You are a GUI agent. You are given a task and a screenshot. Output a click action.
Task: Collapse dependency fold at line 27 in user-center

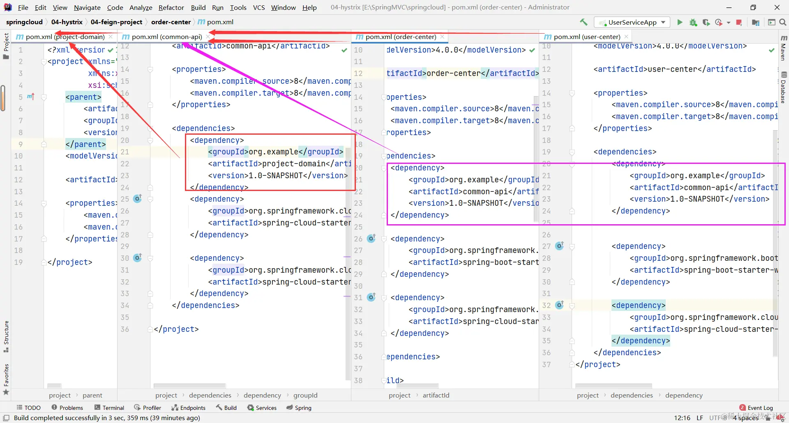coord(572,246)
